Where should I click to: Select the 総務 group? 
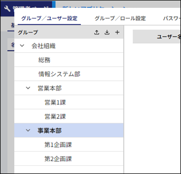click(44, 60)
